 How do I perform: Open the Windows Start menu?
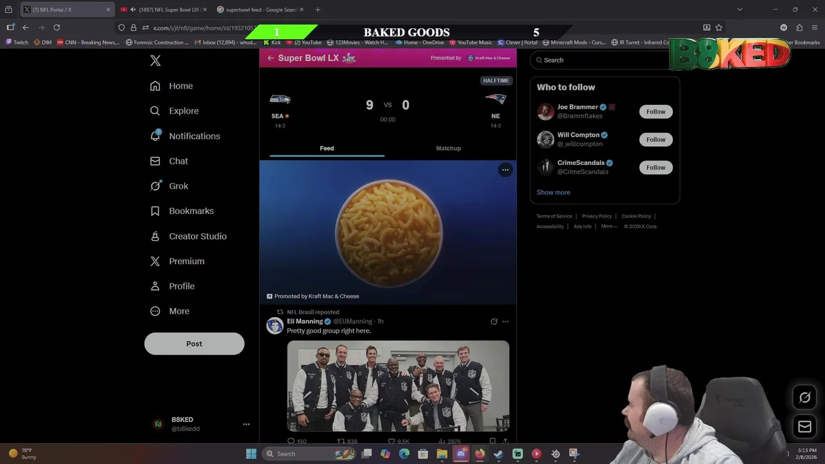[x=251, y=454]
